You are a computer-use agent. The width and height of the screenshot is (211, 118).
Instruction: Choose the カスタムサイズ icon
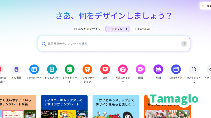point(194,69)
